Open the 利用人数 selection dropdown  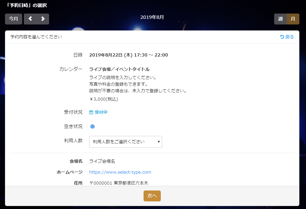pos(125,142)
